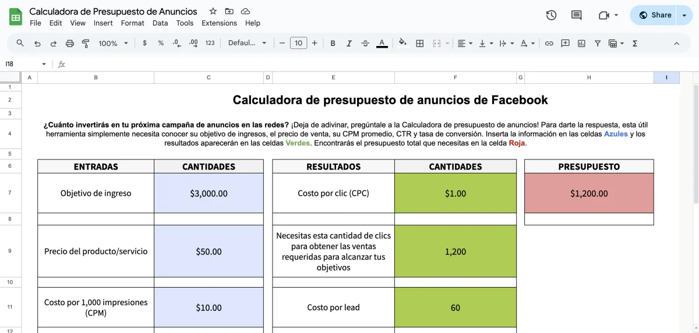Check the cloud save status icon
The height and width of the screenshot is (333, 699).
pos(245,11)
